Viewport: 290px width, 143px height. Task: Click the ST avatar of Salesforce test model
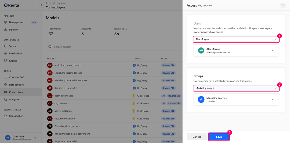(x=50, y=88)
